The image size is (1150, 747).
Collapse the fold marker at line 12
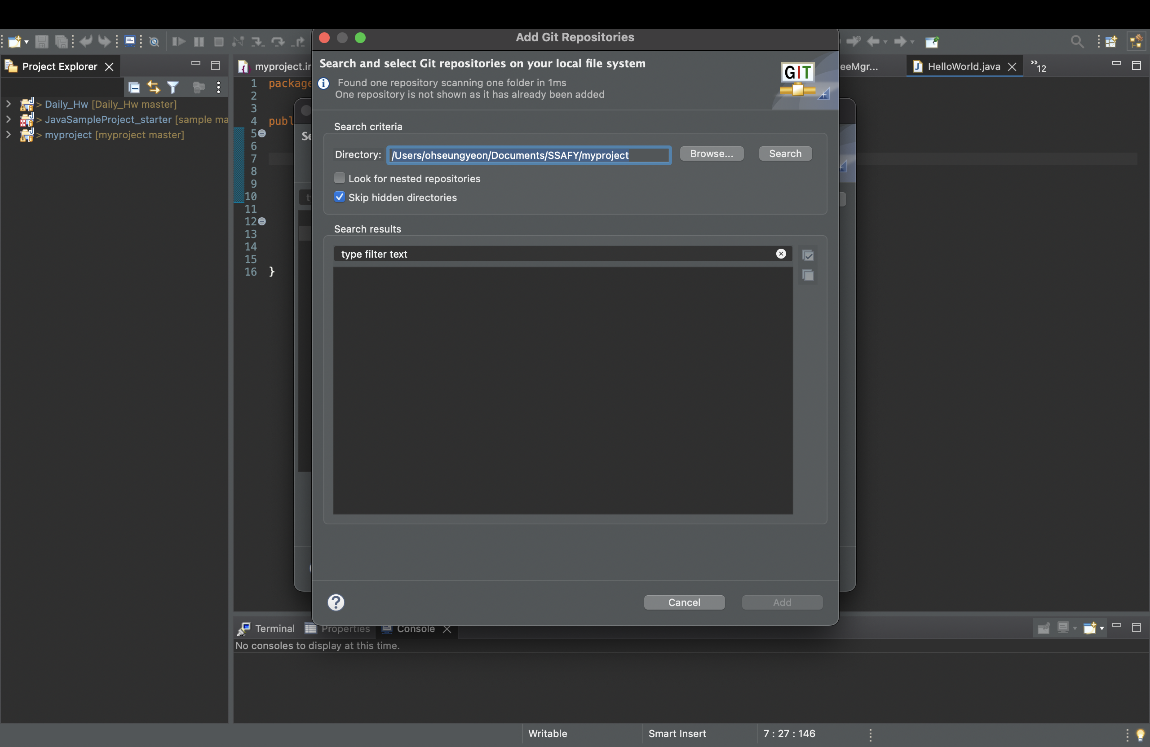pos(262,221)
